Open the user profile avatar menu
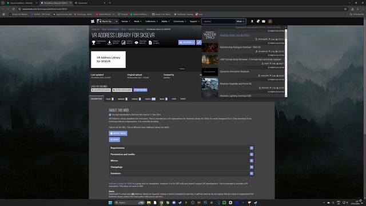This screenshot has height=206, width=366. coord(270,21)
